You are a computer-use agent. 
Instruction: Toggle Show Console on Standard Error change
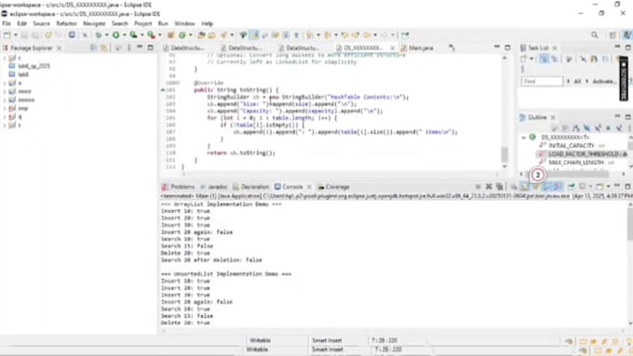point(558,187)
